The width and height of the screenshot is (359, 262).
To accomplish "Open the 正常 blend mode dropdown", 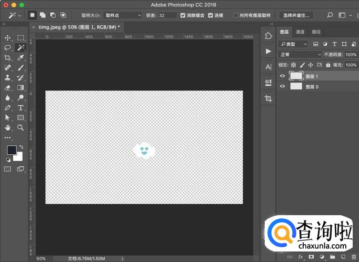I will tap(300, 55).
